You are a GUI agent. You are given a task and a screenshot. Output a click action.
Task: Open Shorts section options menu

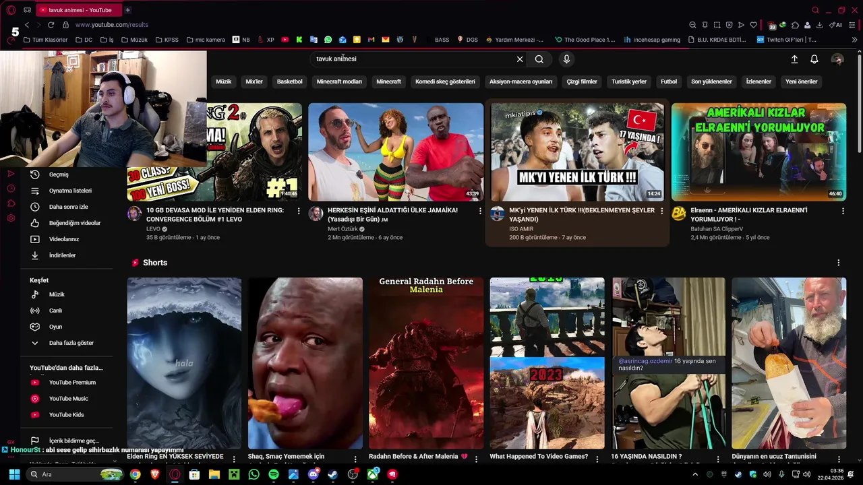click(839, 263)
